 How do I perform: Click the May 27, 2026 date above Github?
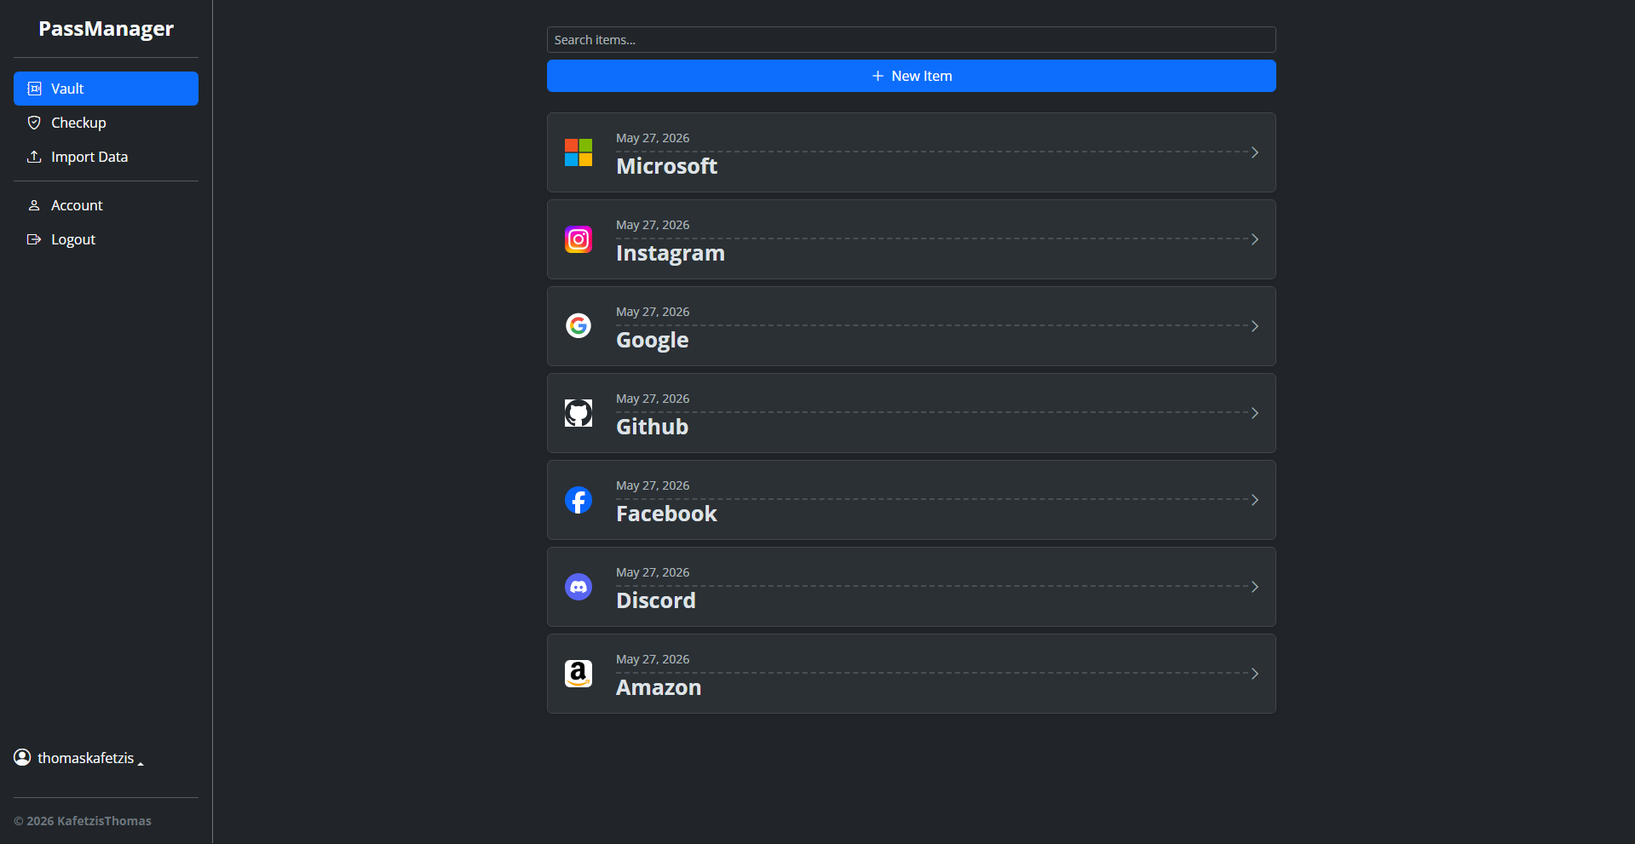click(x=653, y=399)
